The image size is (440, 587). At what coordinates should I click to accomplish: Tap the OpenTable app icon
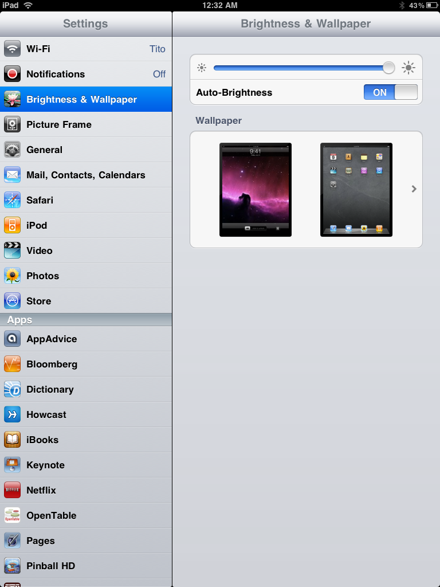click(13, 515)
